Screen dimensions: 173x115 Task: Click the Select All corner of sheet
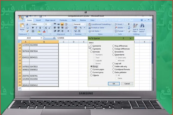pos(20,42)
